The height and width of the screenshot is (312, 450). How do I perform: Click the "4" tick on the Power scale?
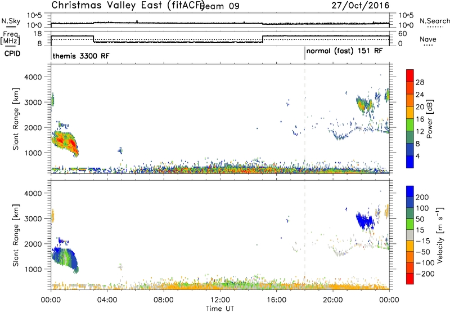[417, 156]
